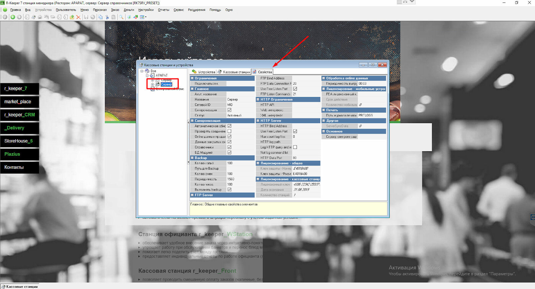Viewport: 535px width, 289px height.
Task: Open the StoreHouse_5 side link
Action: [x=20, y=141]
